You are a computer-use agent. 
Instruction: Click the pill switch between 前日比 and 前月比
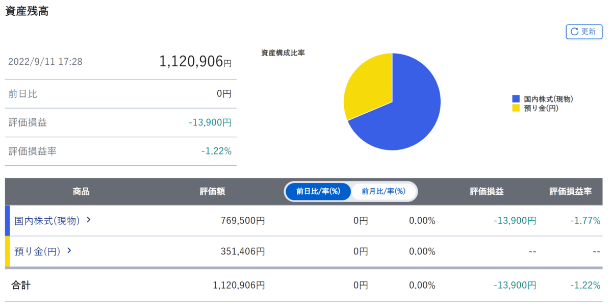tap(350, 192)
